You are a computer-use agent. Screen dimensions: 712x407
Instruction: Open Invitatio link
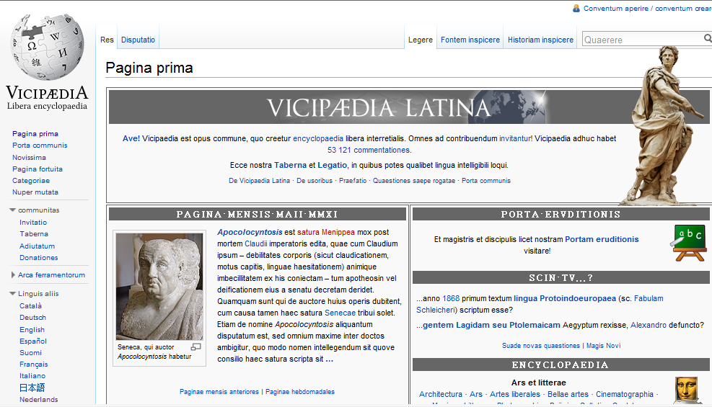(33, 223)
